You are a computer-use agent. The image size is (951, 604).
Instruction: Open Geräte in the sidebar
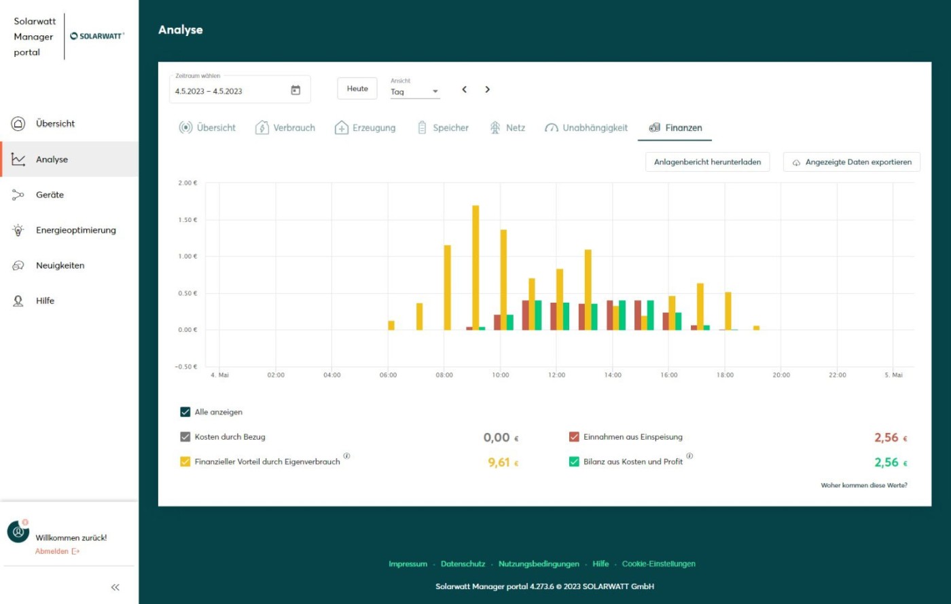pyautogui.click(x=50, y=195)
